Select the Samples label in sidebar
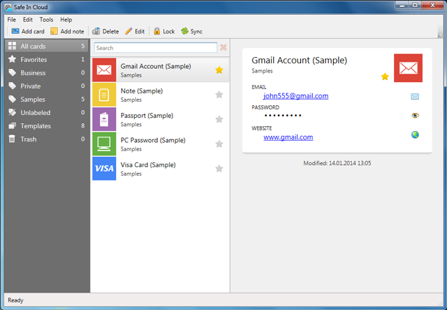 click(47, 99)
